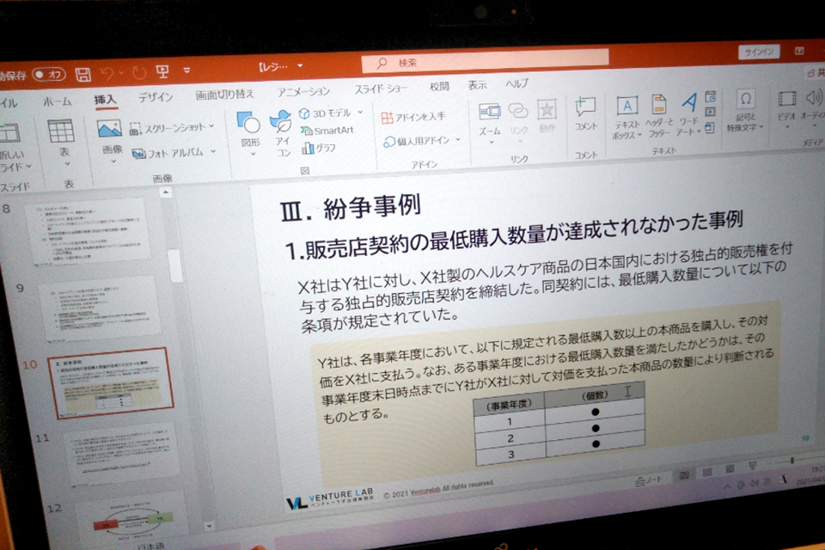Open the 校閲 (Review) tab
The image size is (825, 550).
click(439, 86)
